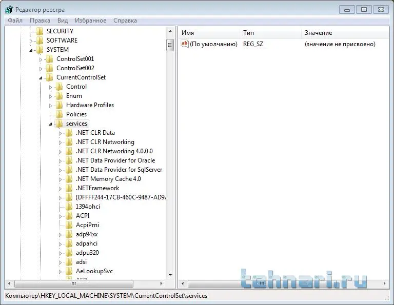Open the Справка menu
394x305 pixels.
[125, 21]
